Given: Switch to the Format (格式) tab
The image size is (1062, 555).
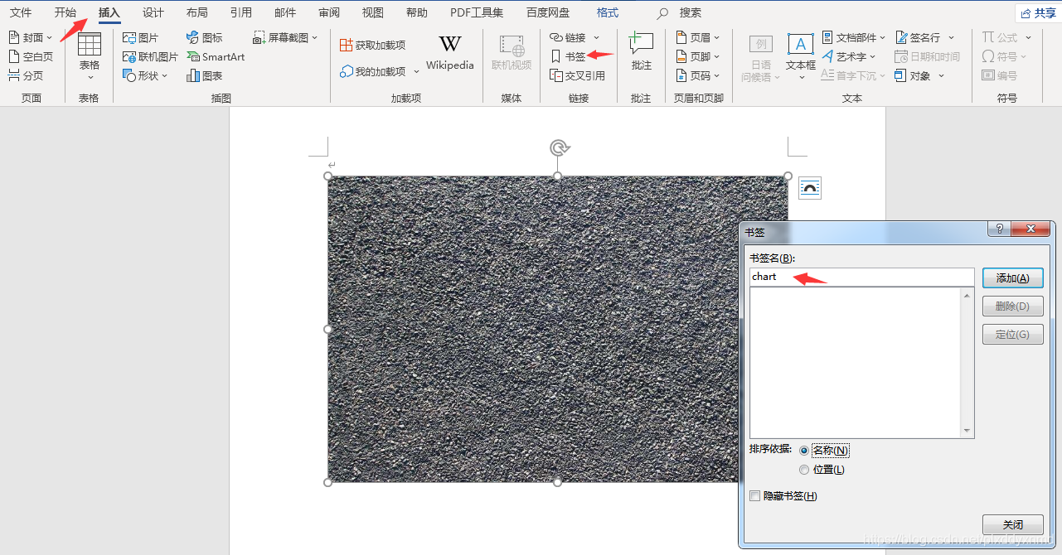Looking at the screenshot, I should tap(608, 12).
